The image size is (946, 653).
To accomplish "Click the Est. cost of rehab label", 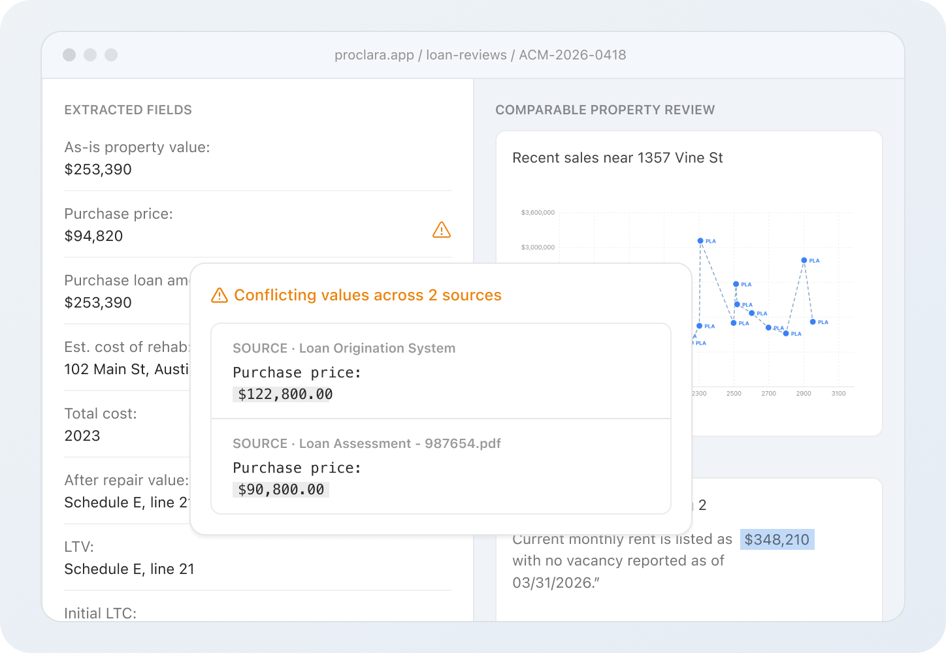I will tap(127, 347).
